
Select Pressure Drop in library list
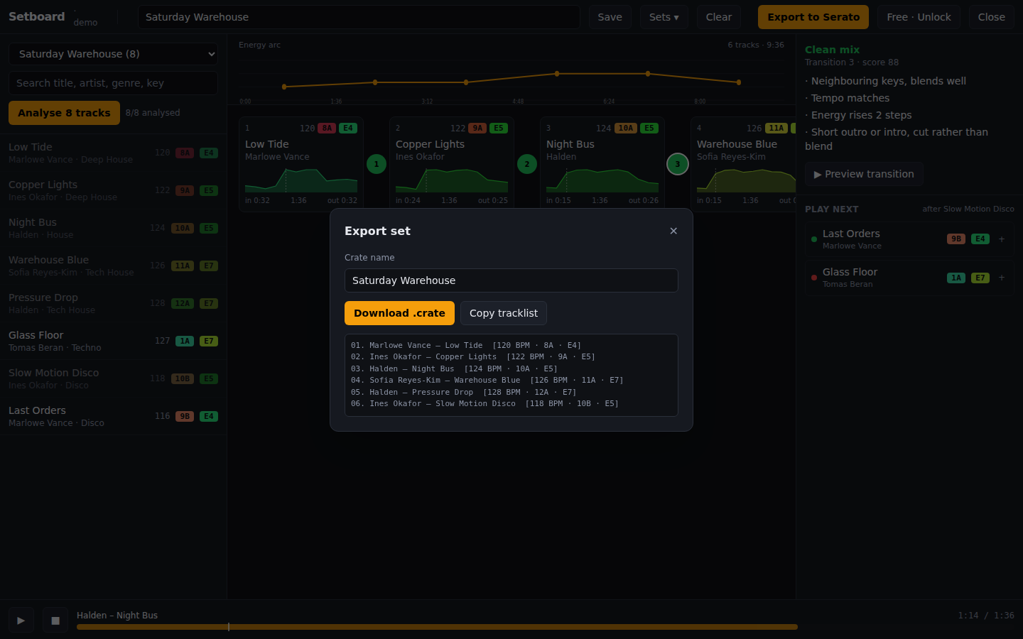tap(114, 303)
